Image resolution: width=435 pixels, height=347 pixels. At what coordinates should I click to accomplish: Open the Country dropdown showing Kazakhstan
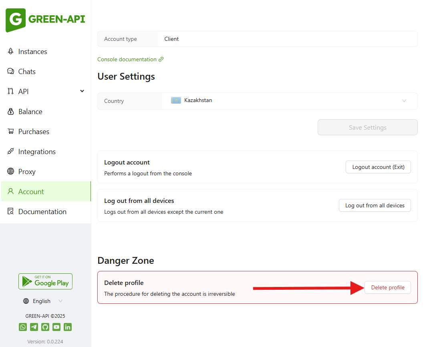click(x=289, y=101)
